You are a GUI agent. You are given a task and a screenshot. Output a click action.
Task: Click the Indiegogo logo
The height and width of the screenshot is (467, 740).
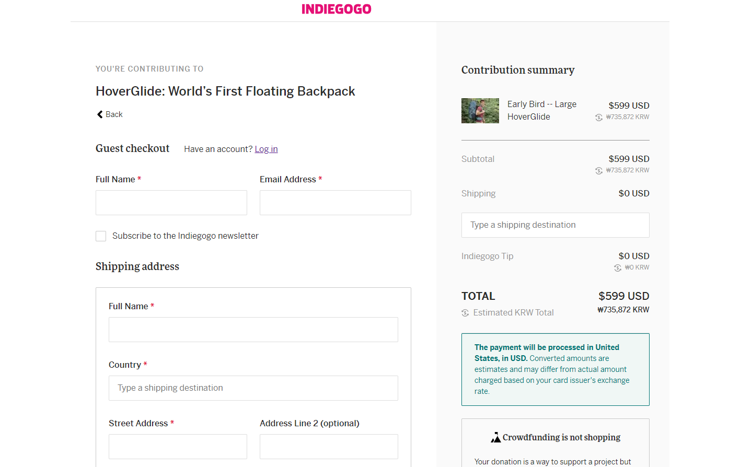click(x=337, y=9)
